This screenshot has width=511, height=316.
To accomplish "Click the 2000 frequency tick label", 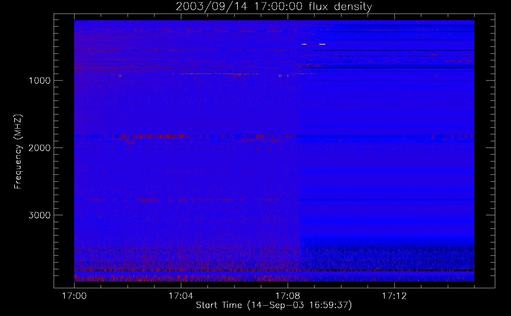I will (x=39, y=148).
